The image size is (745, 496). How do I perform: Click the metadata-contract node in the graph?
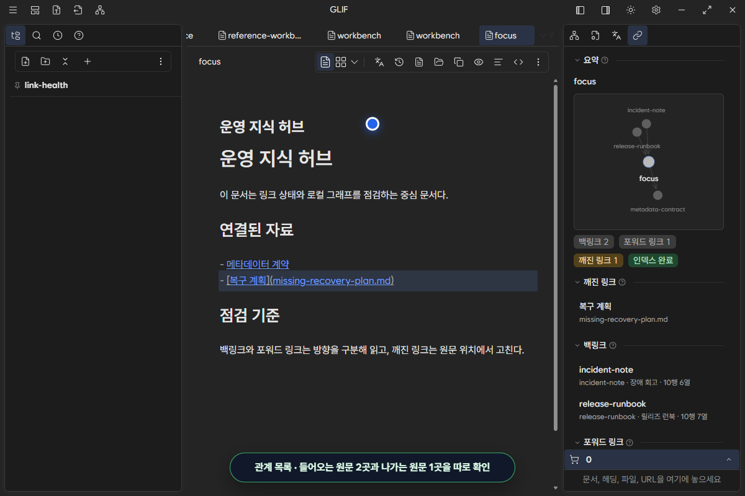[658, 195]
